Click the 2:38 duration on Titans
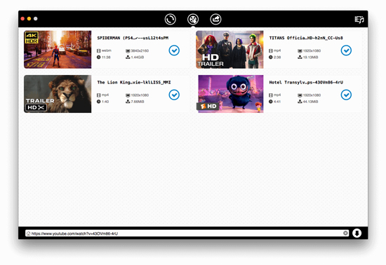 click(x=277, y=57)
